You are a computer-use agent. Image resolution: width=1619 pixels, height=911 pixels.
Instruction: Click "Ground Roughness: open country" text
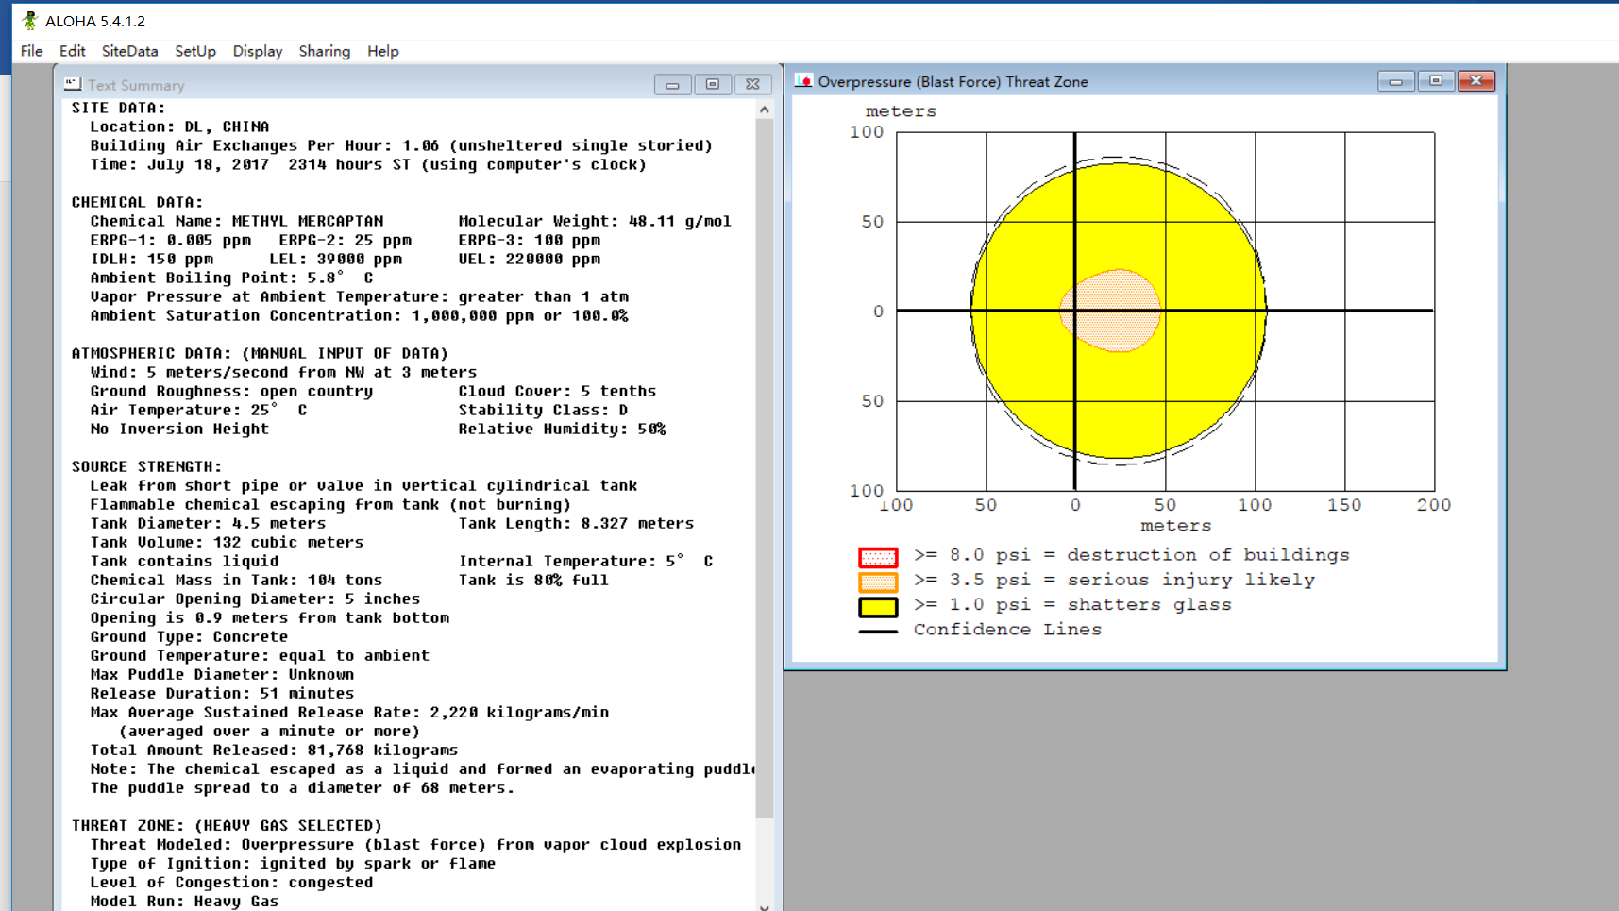pyautogui.click(x=231, y=391)
